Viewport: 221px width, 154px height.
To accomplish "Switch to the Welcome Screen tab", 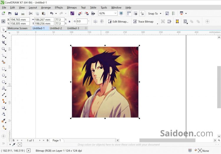I will point(17,28).
